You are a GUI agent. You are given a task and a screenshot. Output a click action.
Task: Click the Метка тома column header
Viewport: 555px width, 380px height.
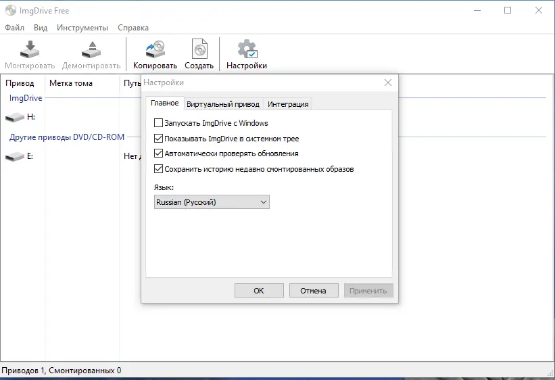point(71,83)
